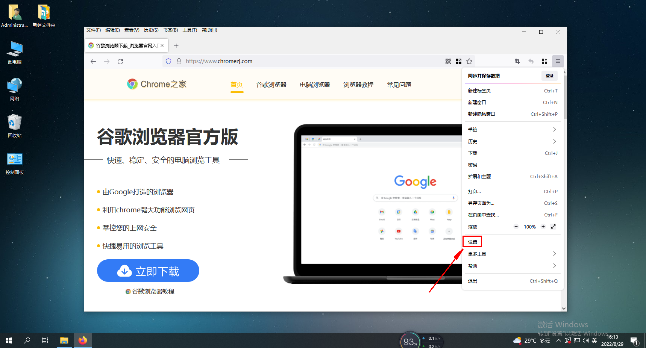
Task: Click the forward navigation arrow
Action: pos(107,61)
